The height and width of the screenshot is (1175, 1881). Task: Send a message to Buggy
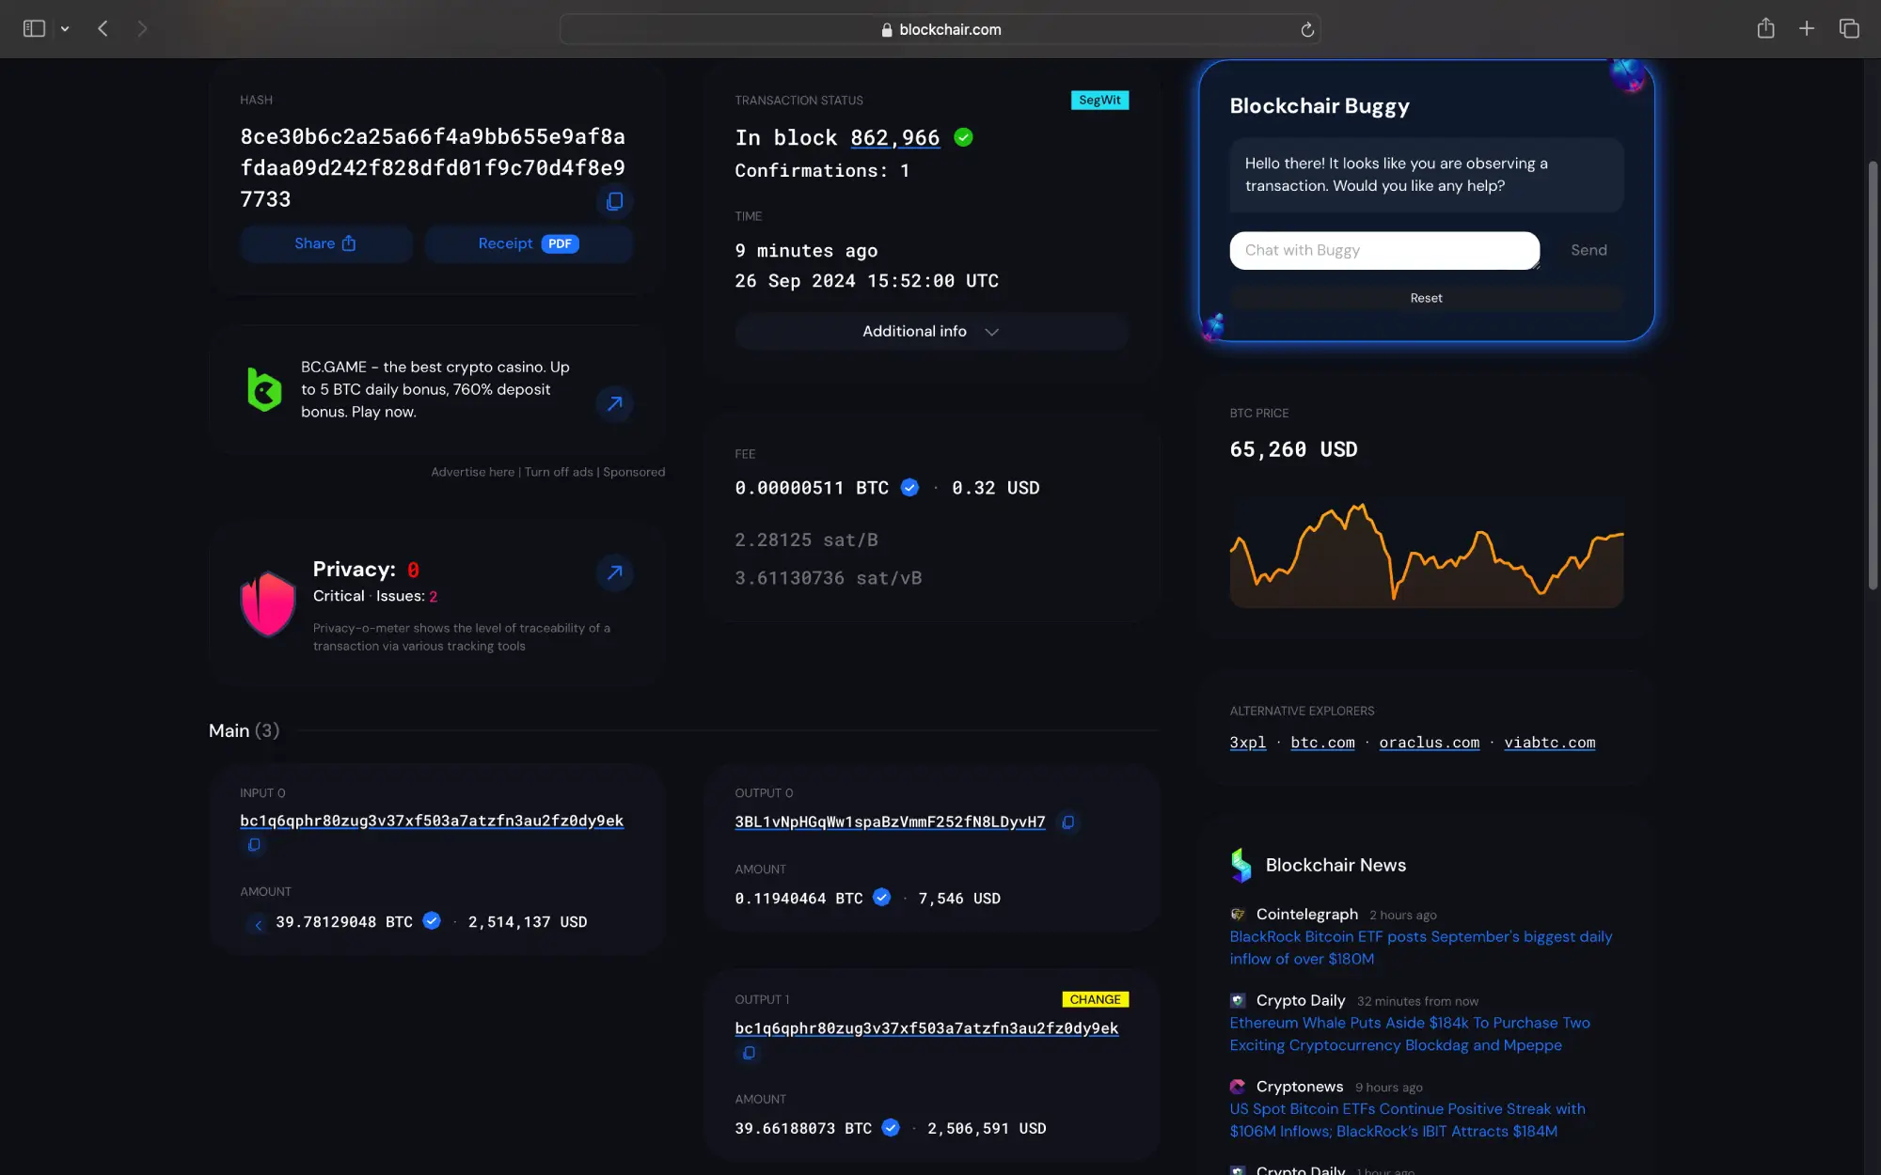click(x=1589, y=250)
